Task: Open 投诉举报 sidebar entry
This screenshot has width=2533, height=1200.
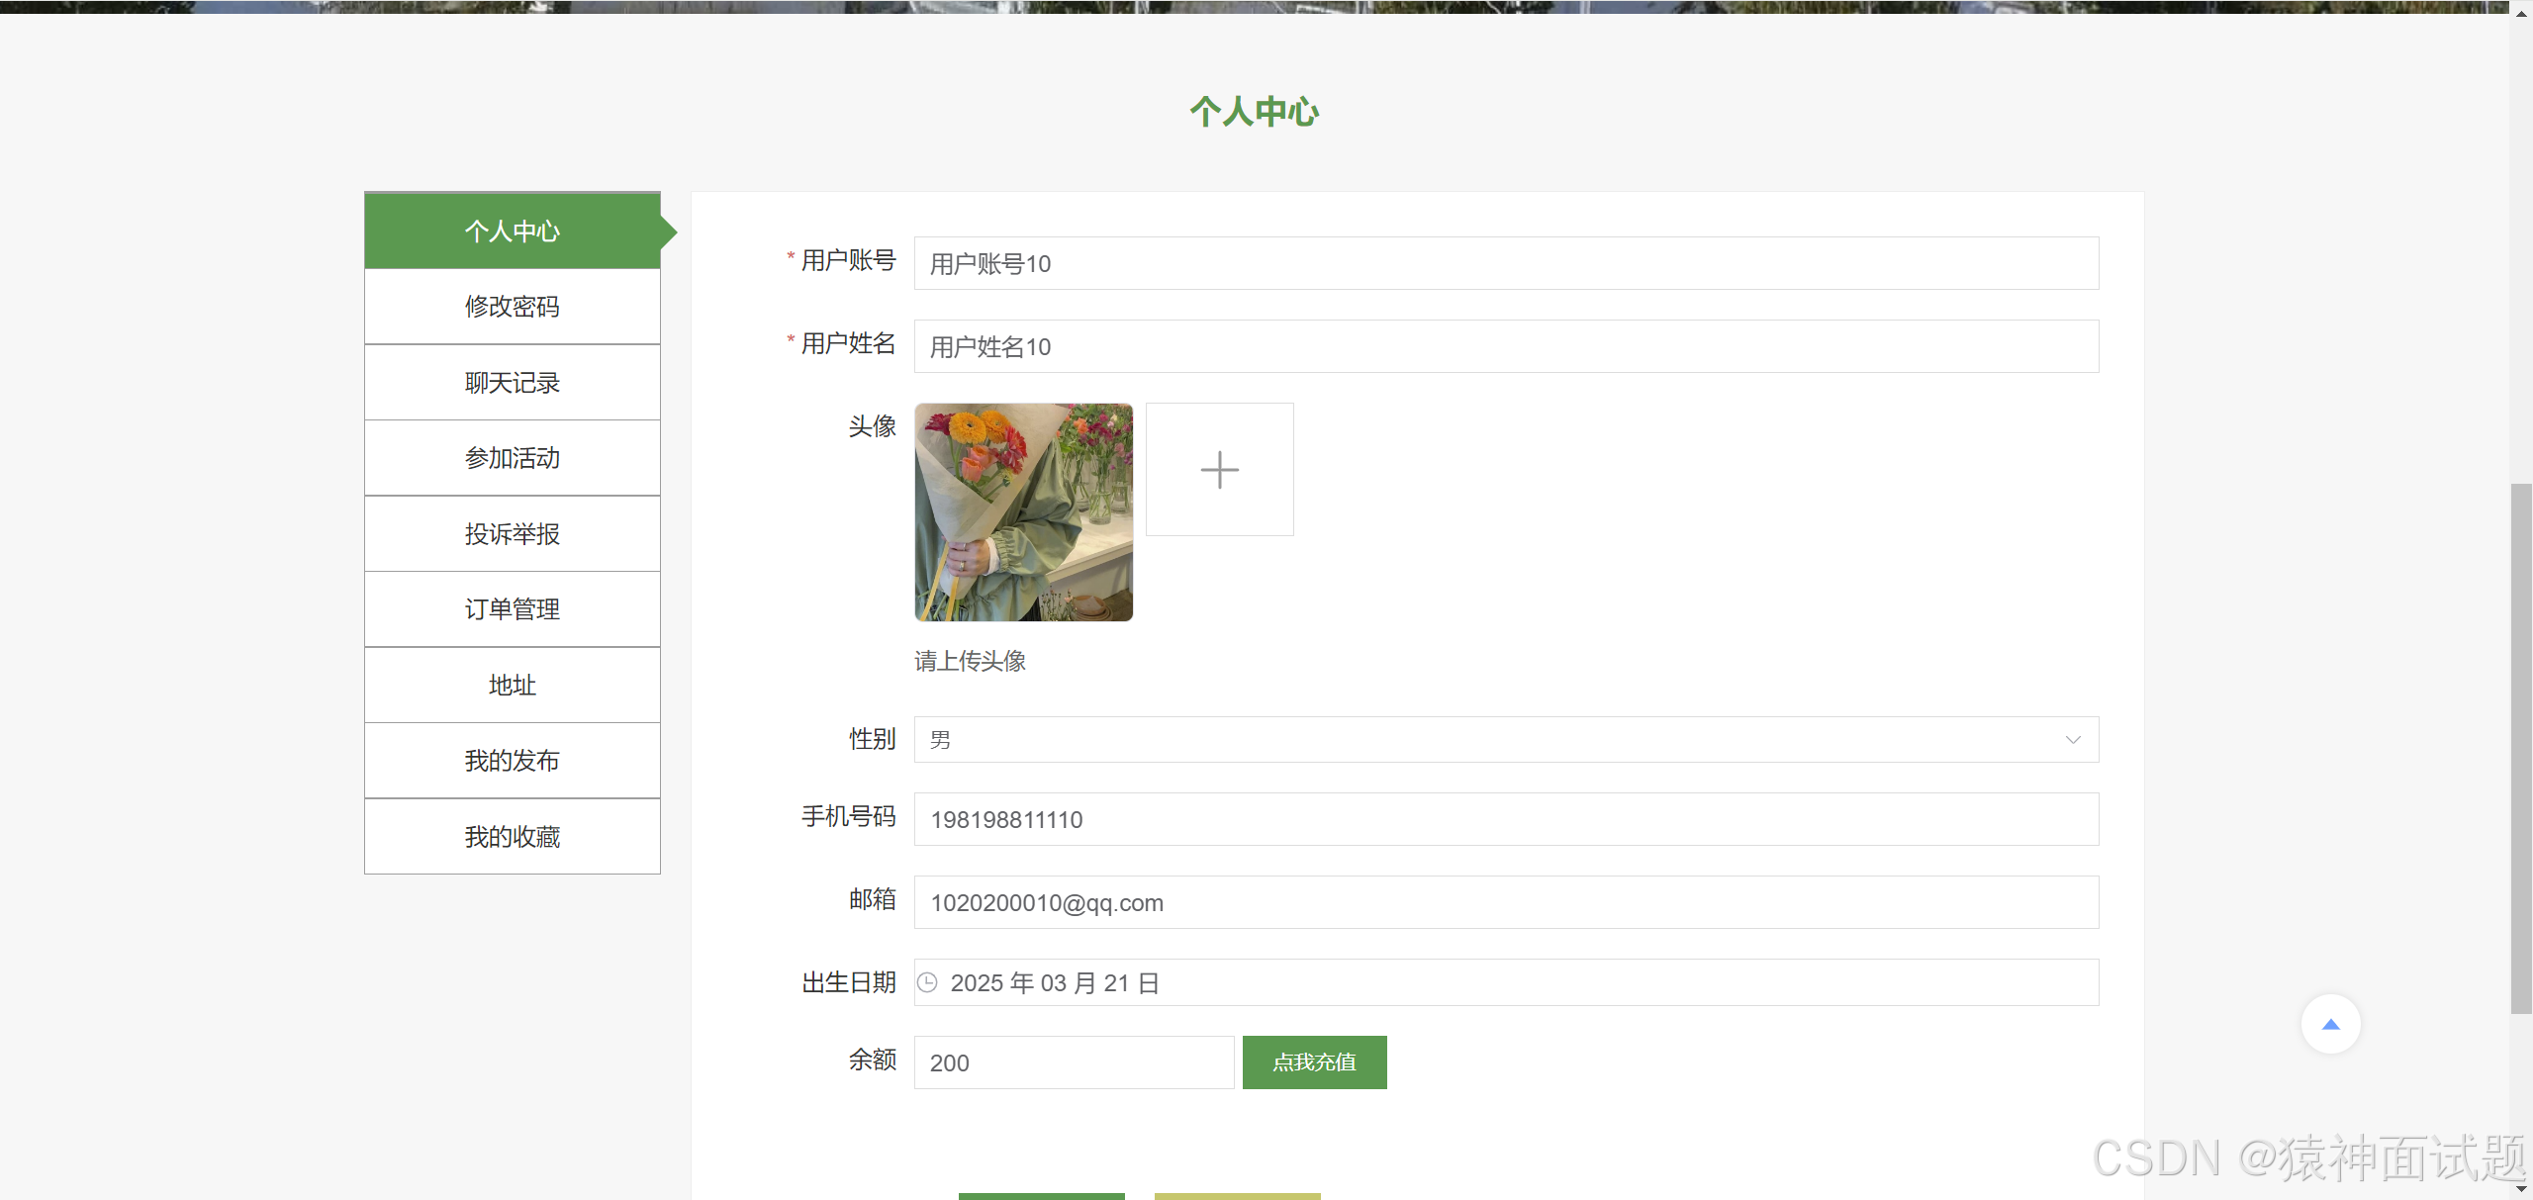Action: [x=512, y=534]
